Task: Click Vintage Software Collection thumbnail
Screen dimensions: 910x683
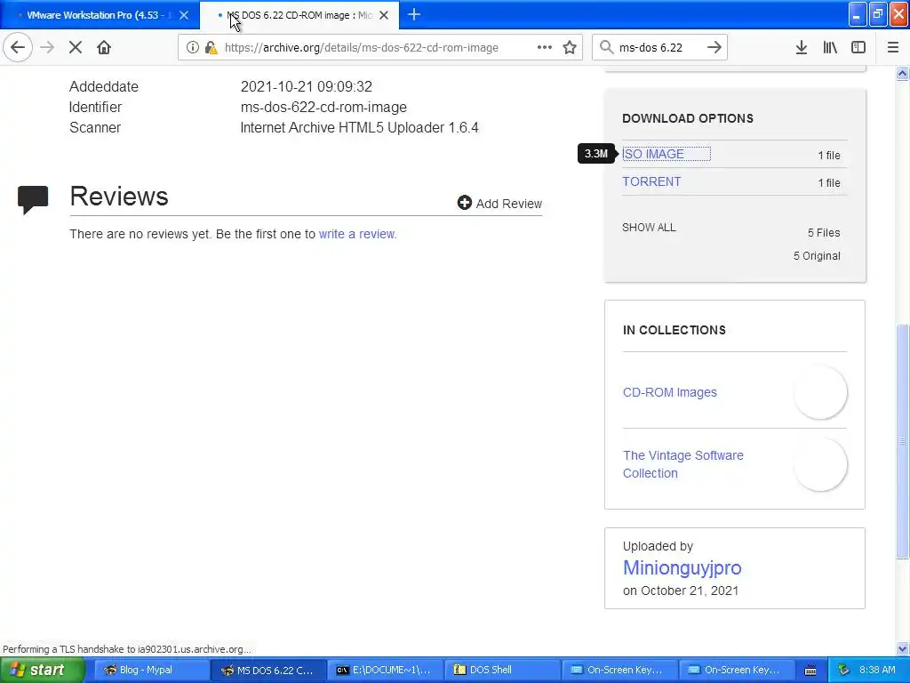Action: tap(820, 464)
